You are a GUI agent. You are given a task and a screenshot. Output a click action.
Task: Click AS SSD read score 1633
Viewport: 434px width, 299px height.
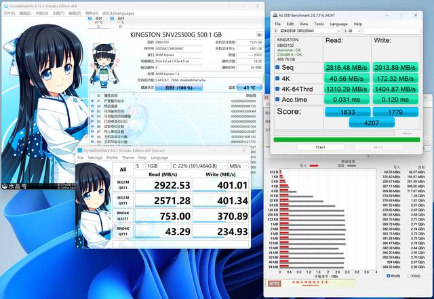(347, 112)
